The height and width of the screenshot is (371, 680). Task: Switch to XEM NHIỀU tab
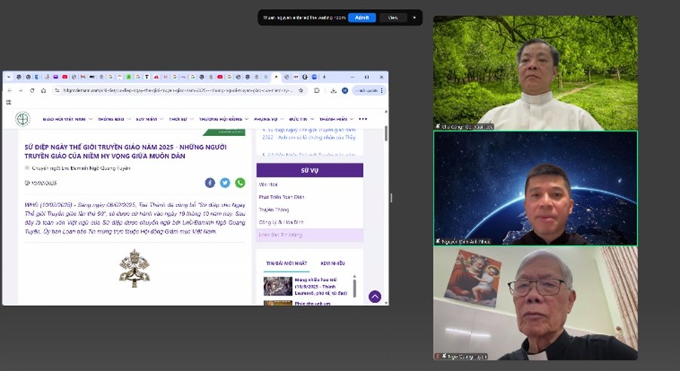[x=332, y=263]
